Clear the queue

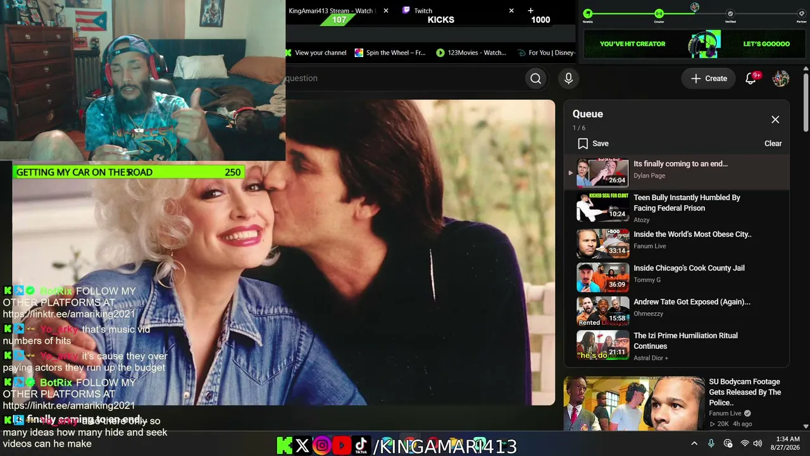[x=773, y=144]
